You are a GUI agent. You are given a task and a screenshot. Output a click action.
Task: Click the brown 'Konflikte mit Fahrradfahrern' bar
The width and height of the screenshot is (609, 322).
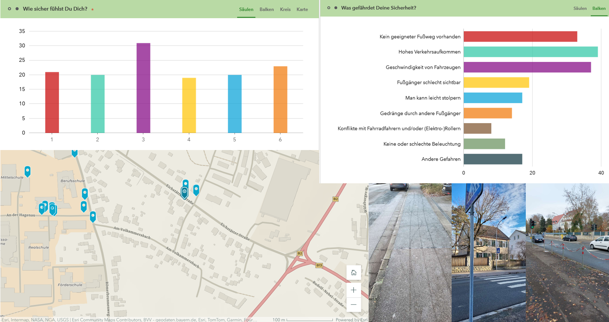(477, 128)
